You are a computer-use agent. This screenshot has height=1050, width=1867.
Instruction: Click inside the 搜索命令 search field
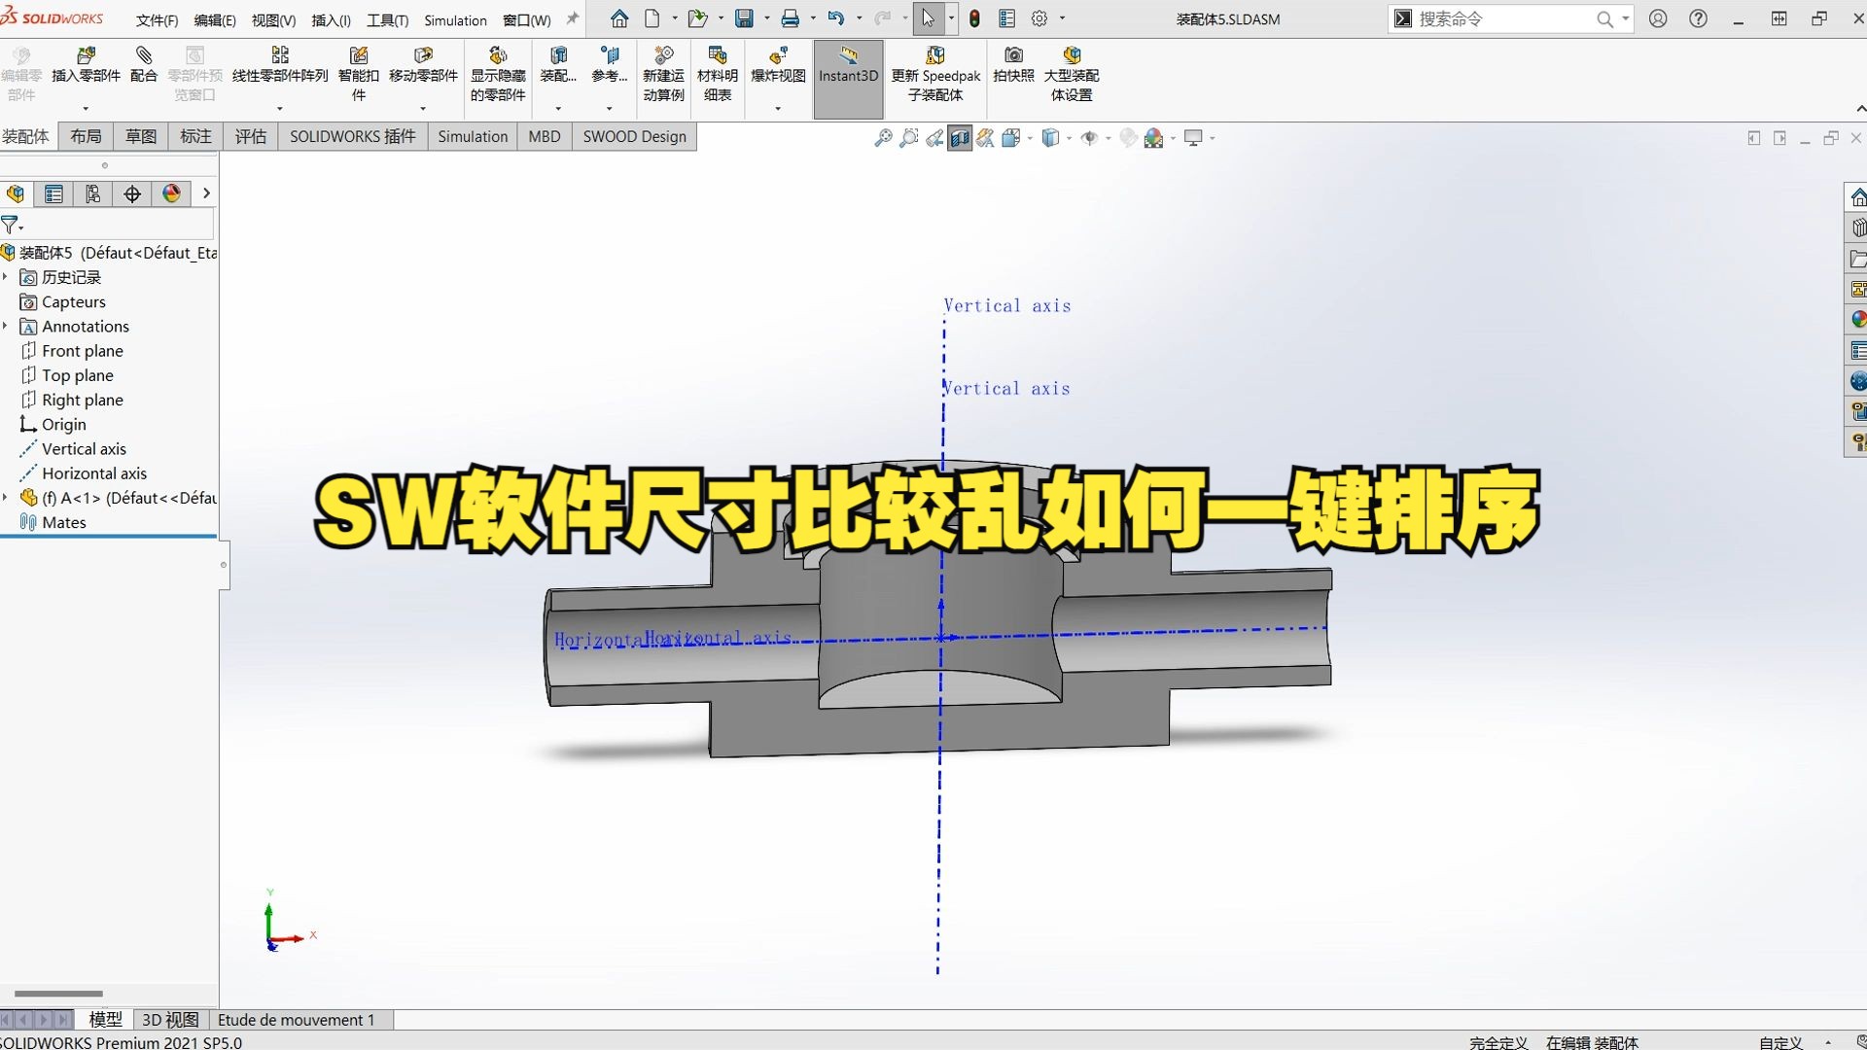pyautogui.click(x=1507, y=18)
